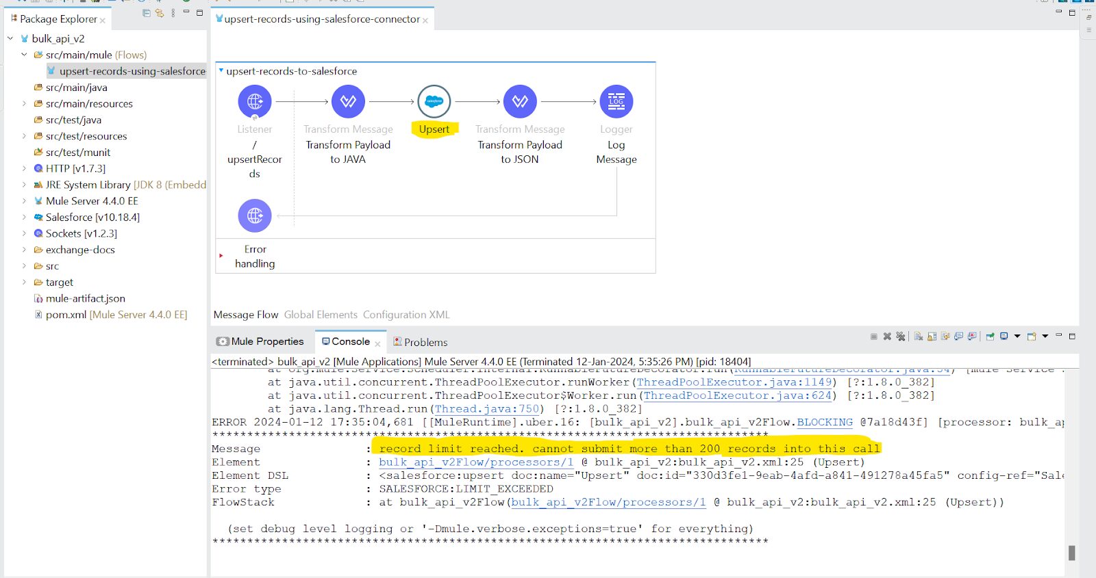The height and width of the screenshot is (578, 1096).
Task: Open ThreadPoolExecutor.java:624 stack trace link
Action: point(737,395)
